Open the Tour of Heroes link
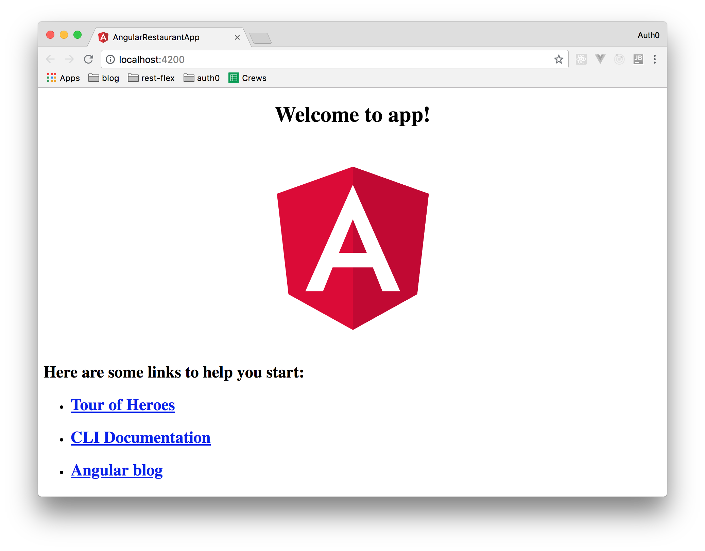705x551 pixels. pyautogui.click(x=123, y=405)
